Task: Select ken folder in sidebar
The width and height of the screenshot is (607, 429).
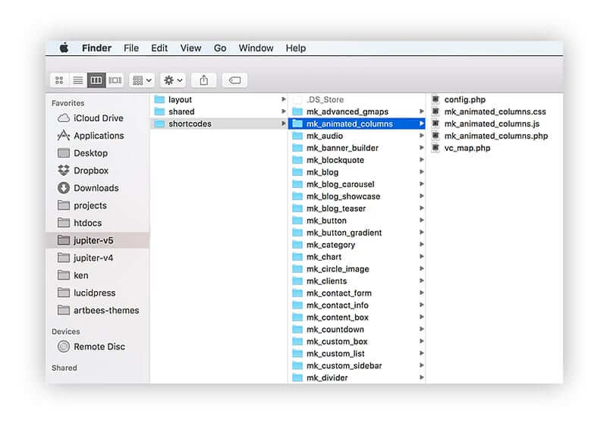Action: click(98, 275)
